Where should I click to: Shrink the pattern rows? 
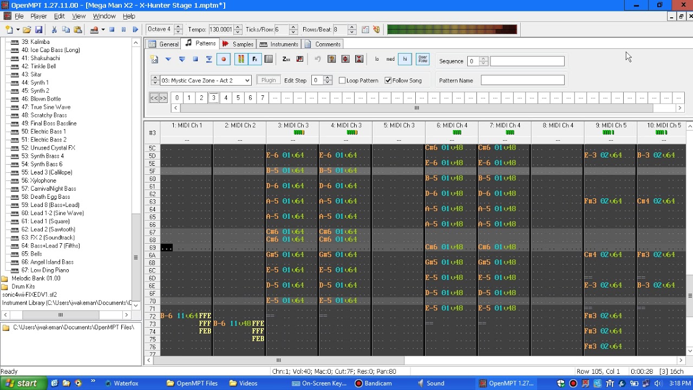[358, 59]
